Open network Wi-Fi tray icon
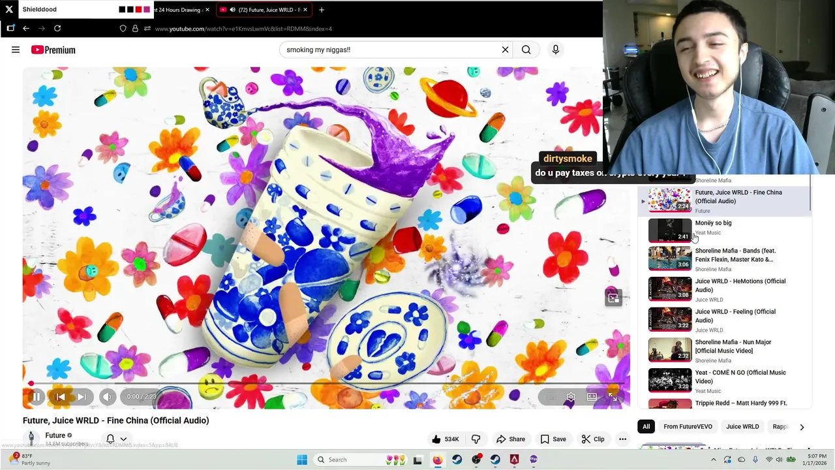Screen dimensions: 835x470 (x=769, y=460)
